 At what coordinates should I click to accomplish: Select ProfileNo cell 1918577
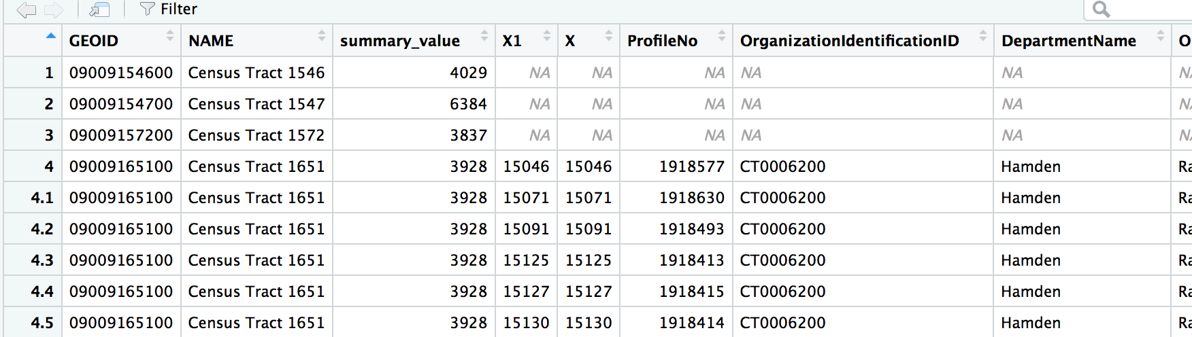point(691,166)
